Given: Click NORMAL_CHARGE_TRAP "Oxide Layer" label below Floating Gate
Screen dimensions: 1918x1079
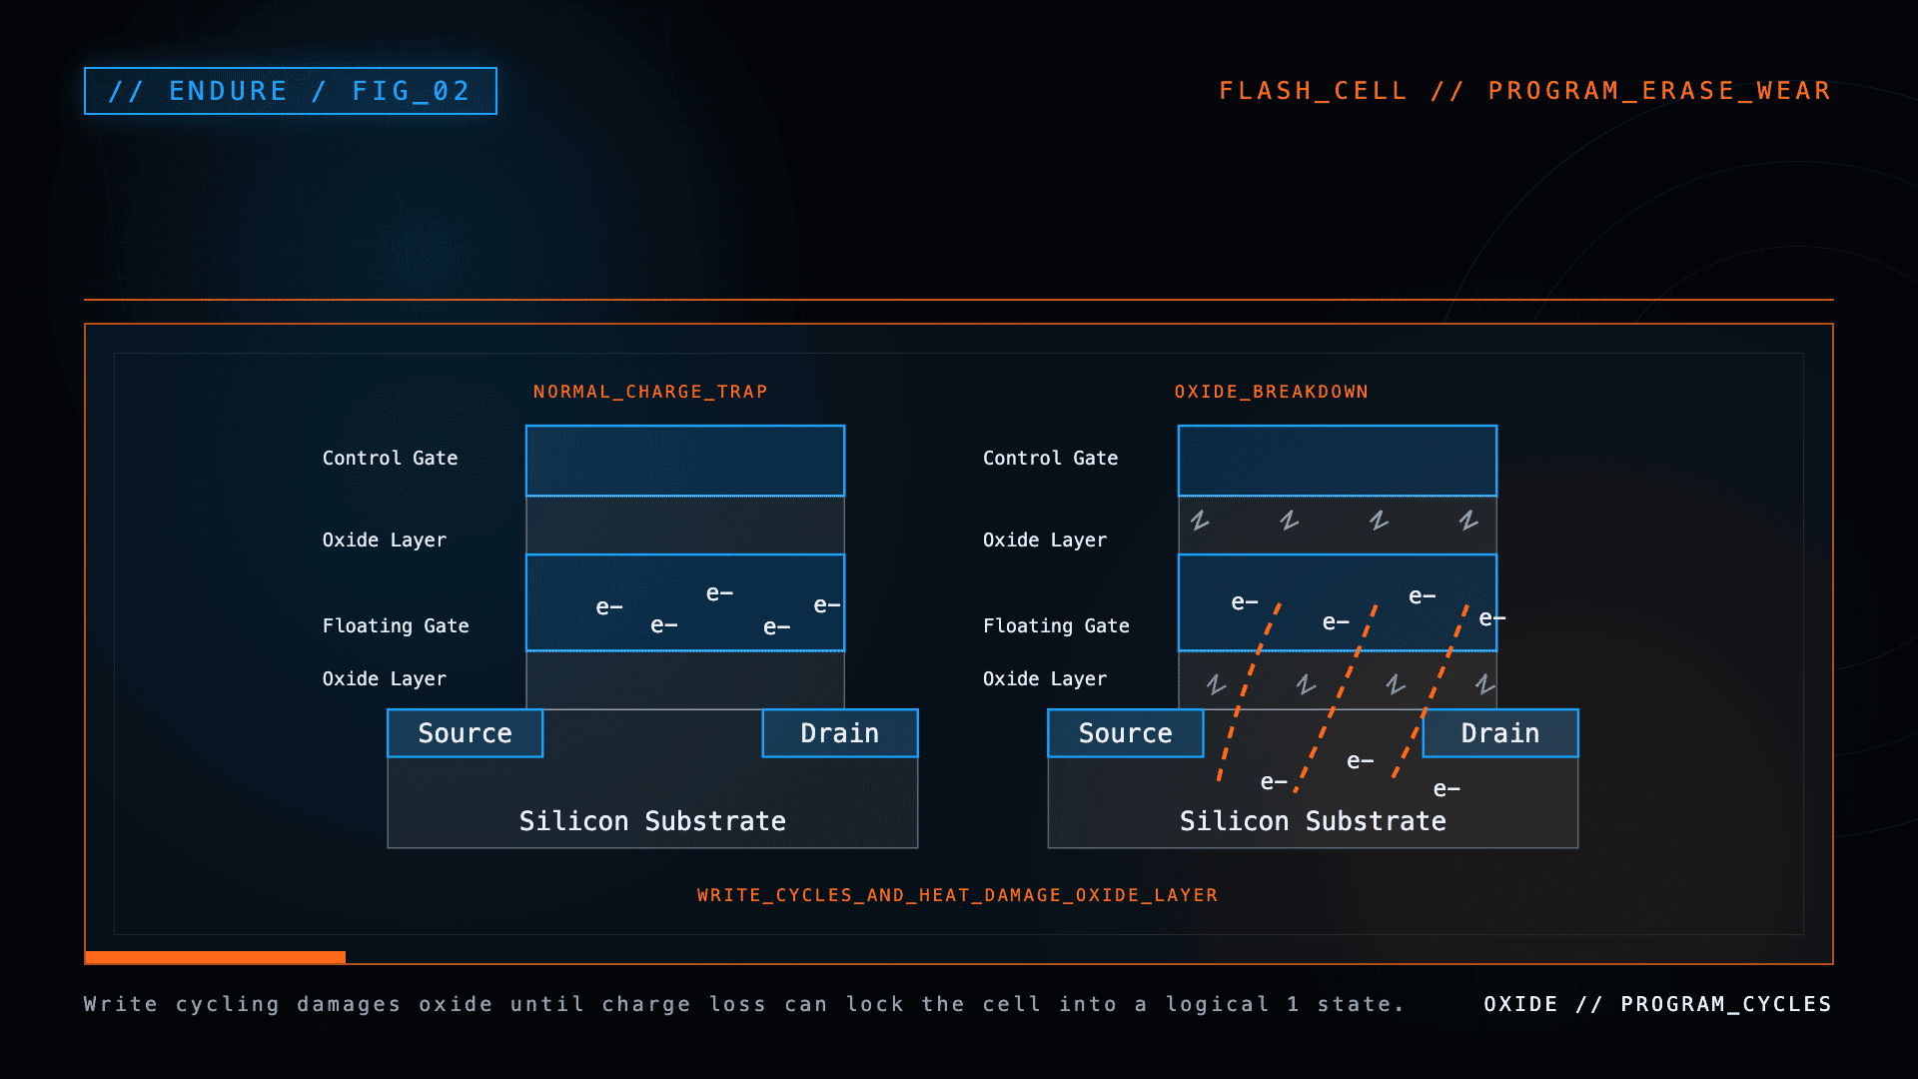Looking at the screenshot, I should point(385,678).
